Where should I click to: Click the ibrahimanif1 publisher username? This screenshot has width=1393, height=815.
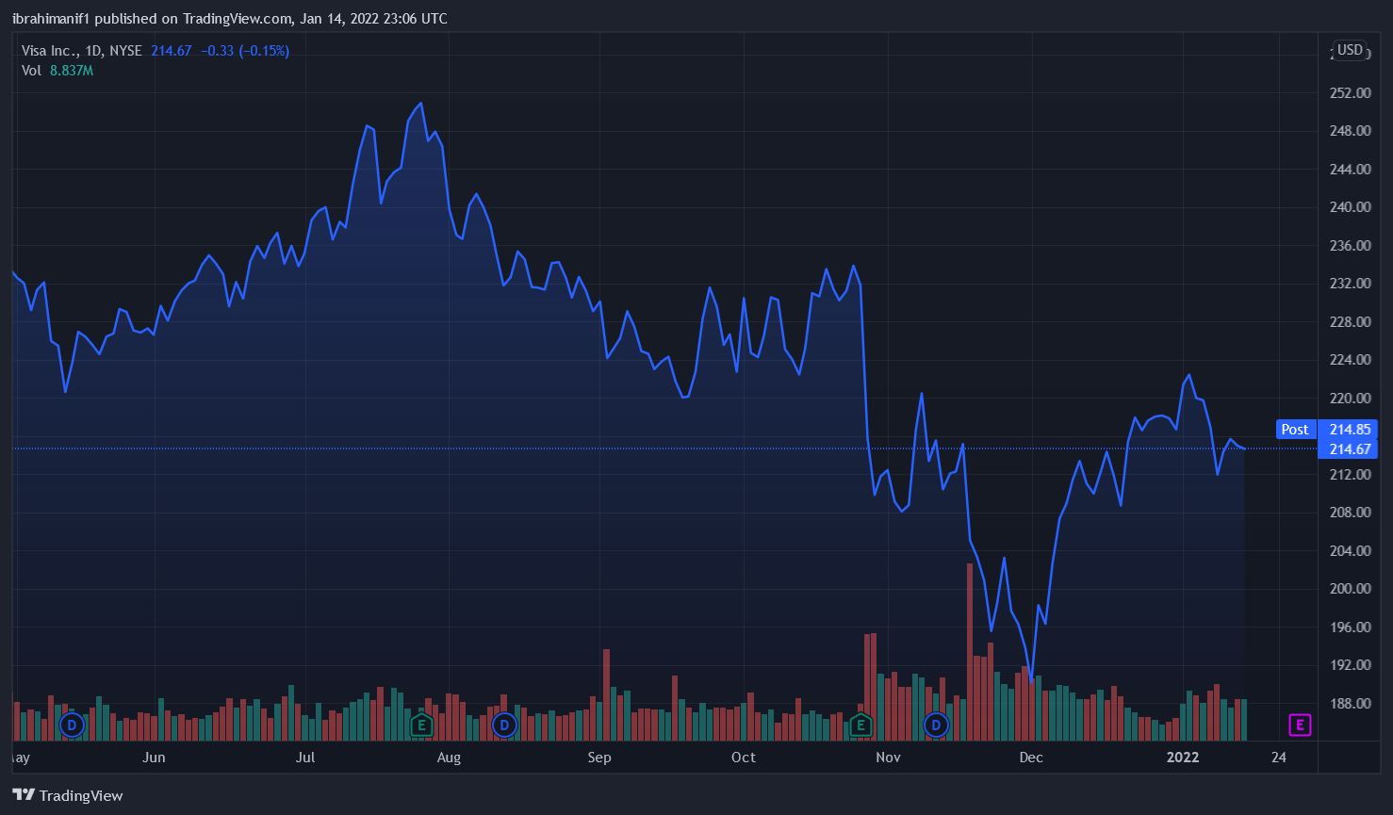click(50, 19)
